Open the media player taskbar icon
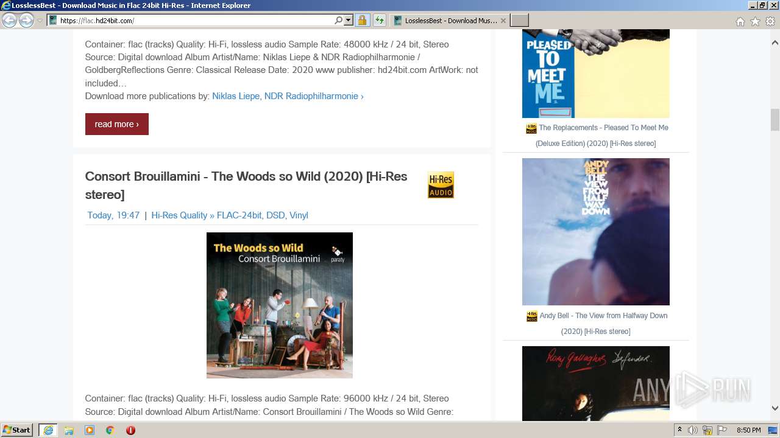Viewport: 780px width, 438px height. [90, 430]
